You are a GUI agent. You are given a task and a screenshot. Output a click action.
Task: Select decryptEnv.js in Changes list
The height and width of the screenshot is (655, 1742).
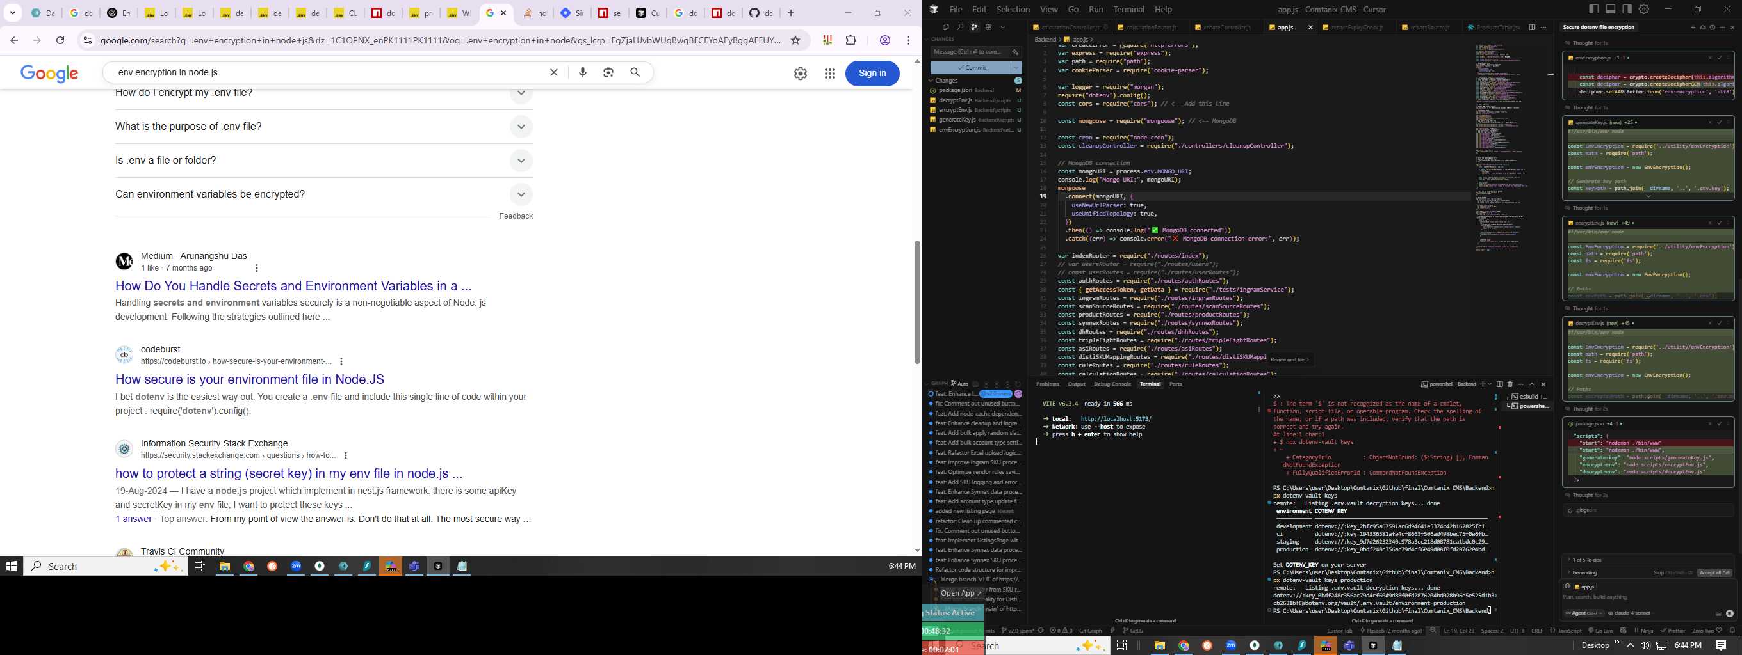pos(975,100)
